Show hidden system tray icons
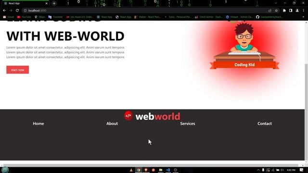Screen dimensions: 308x173 tap(258, 170)
